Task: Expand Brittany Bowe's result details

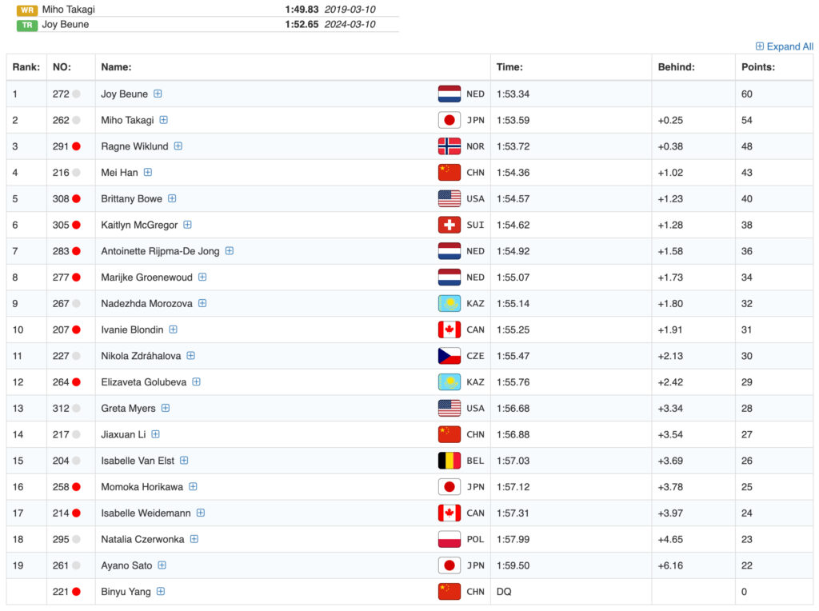Action: click(x=172, y=198)
